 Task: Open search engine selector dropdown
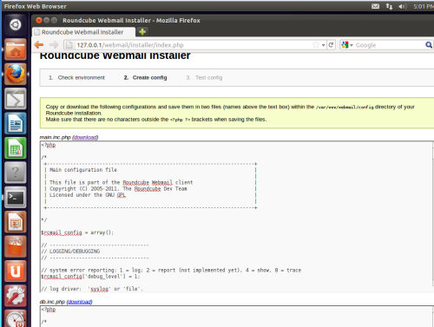click(352, 45)
